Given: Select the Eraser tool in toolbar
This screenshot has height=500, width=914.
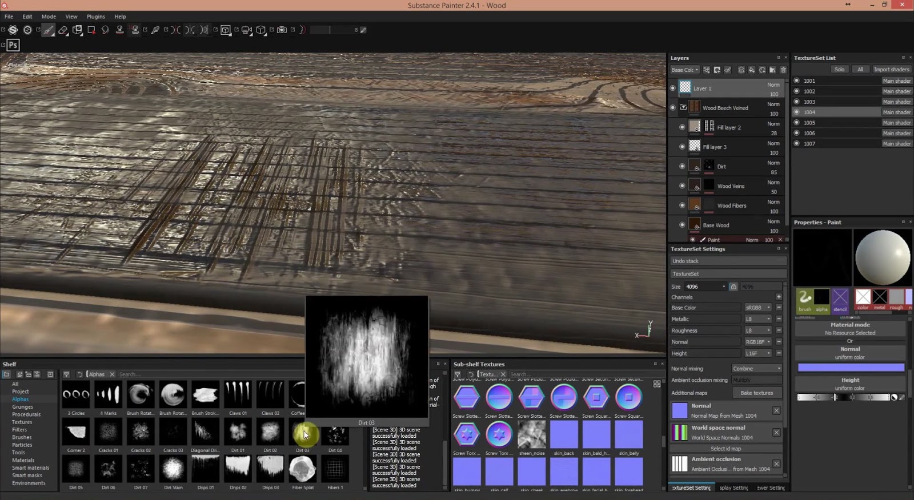Looking at the screenshot, I should [63, 30].
